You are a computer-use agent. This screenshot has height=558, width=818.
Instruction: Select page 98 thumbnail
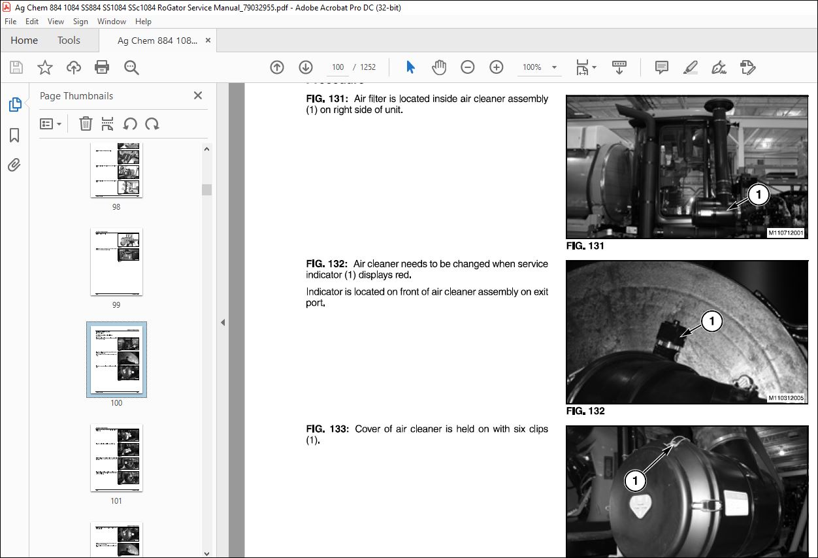coord(116,171)
